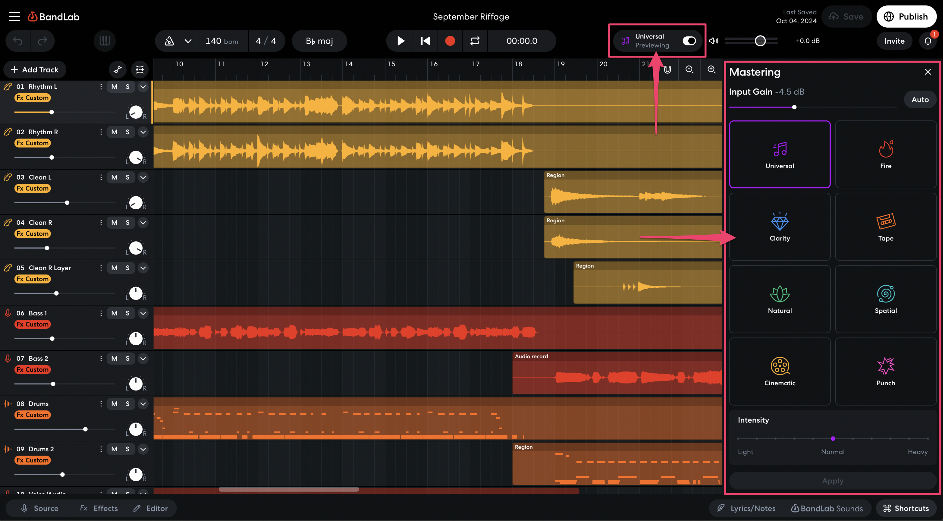The width and height of the screenshot is (943, 521).
Task: Open the hamburger main menu
Action: (14, 16)
